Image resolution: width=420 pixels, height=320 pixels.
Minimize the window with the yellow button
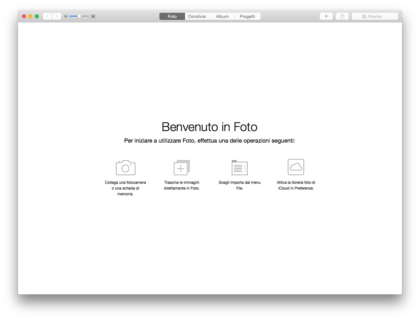(x=30, y=16)
